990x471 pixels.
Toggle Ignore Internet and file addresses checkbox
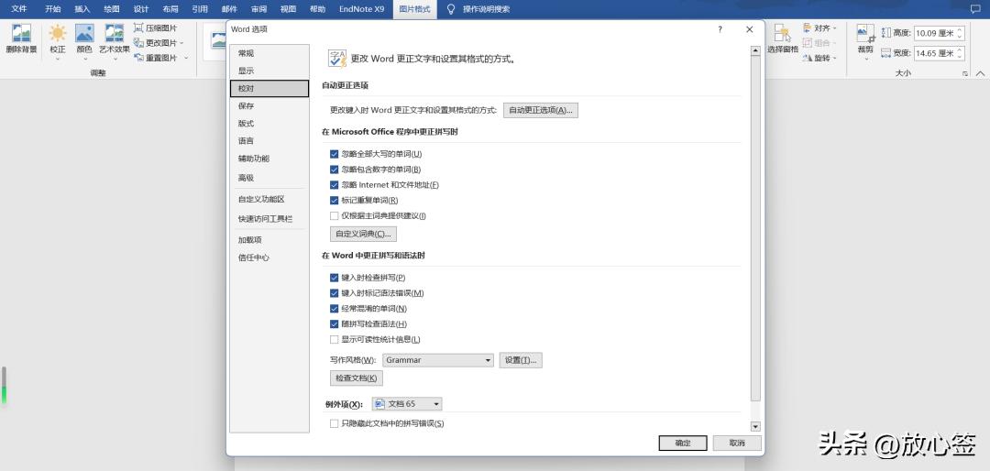(x=334, y=185)
